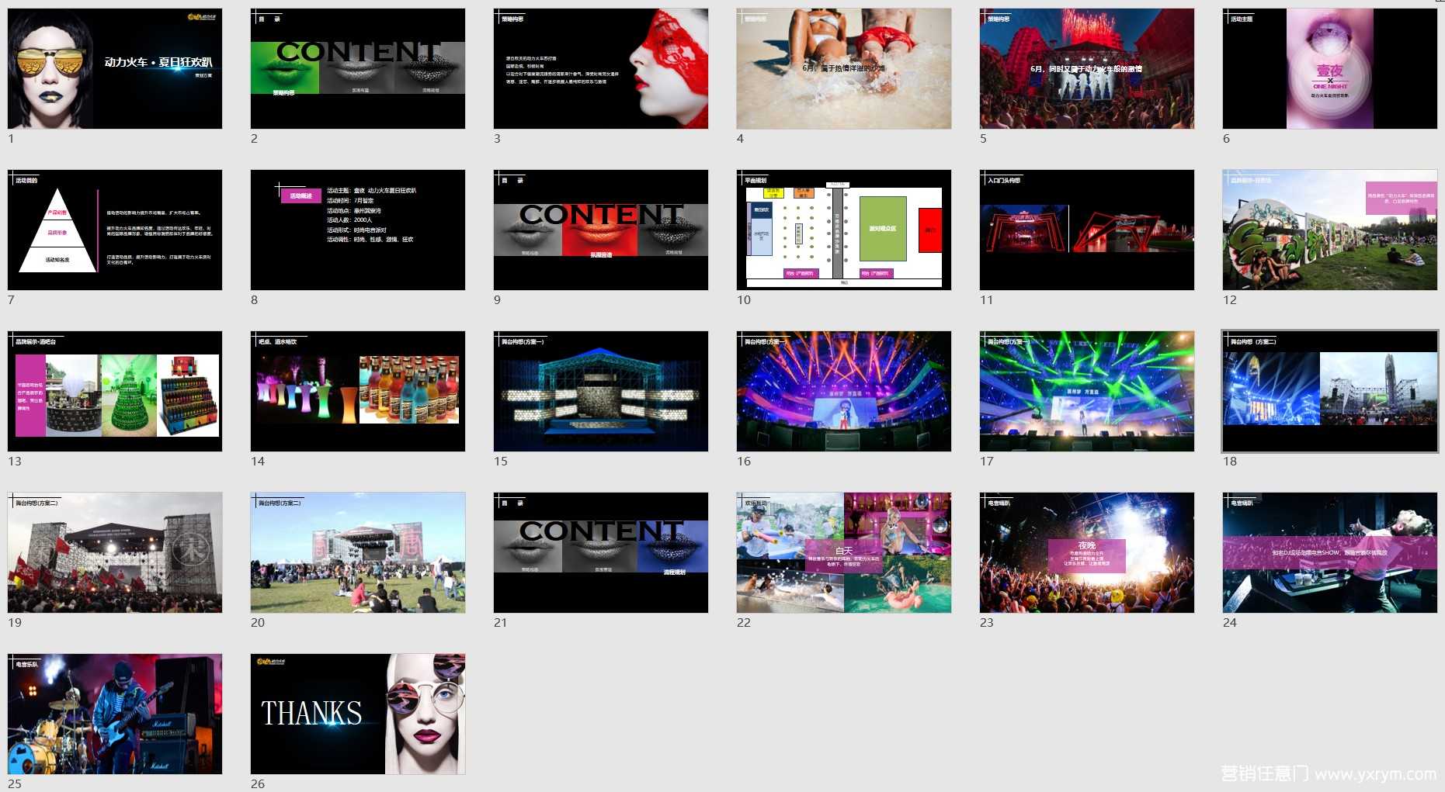
Task: Select slide 4 beach splash thumbnail
Action: click(844, 68)
